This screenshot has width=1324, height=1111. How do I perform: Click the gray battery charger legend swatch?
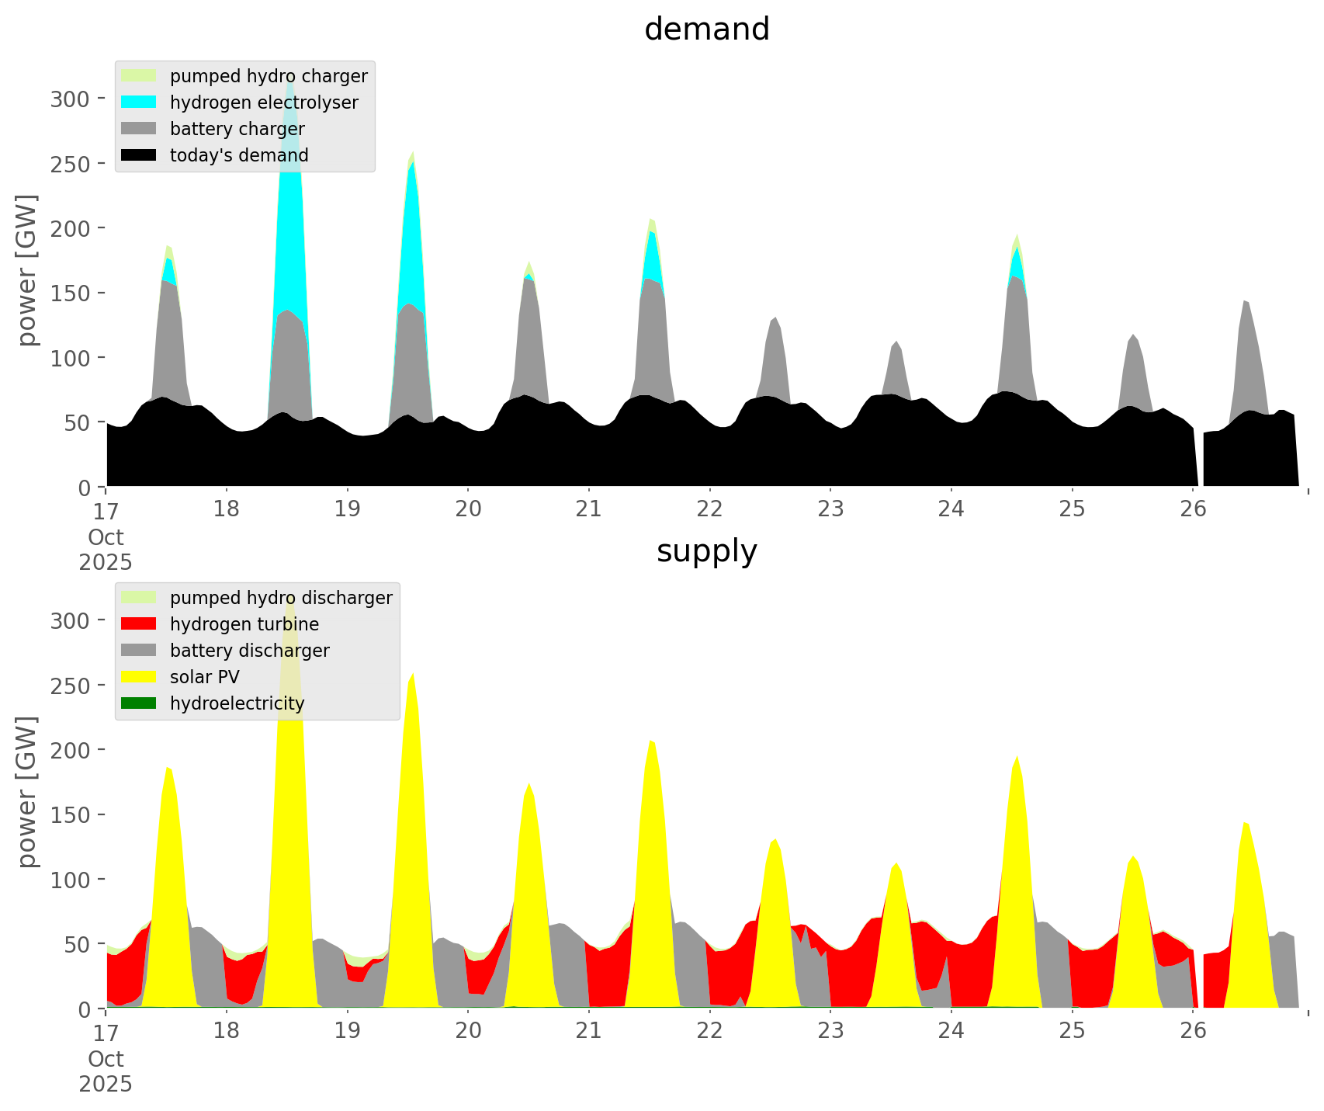pyautogui.click(x=139, y=129)
